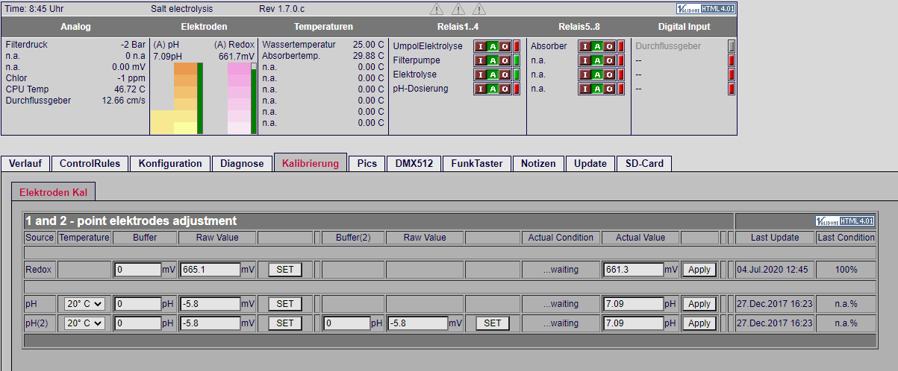Set UmpolElektrolyse relay to A (auto)

tap(493, 46)
